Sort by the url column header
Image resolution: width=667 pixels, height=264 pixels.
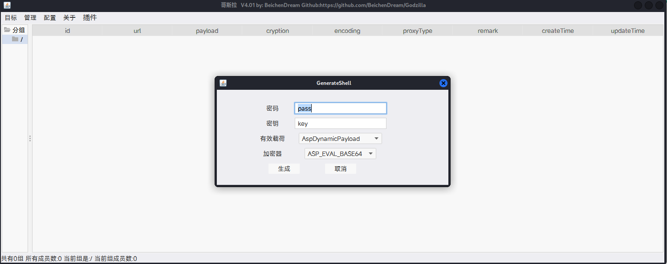pyautogui.click(x=137, y=31)
